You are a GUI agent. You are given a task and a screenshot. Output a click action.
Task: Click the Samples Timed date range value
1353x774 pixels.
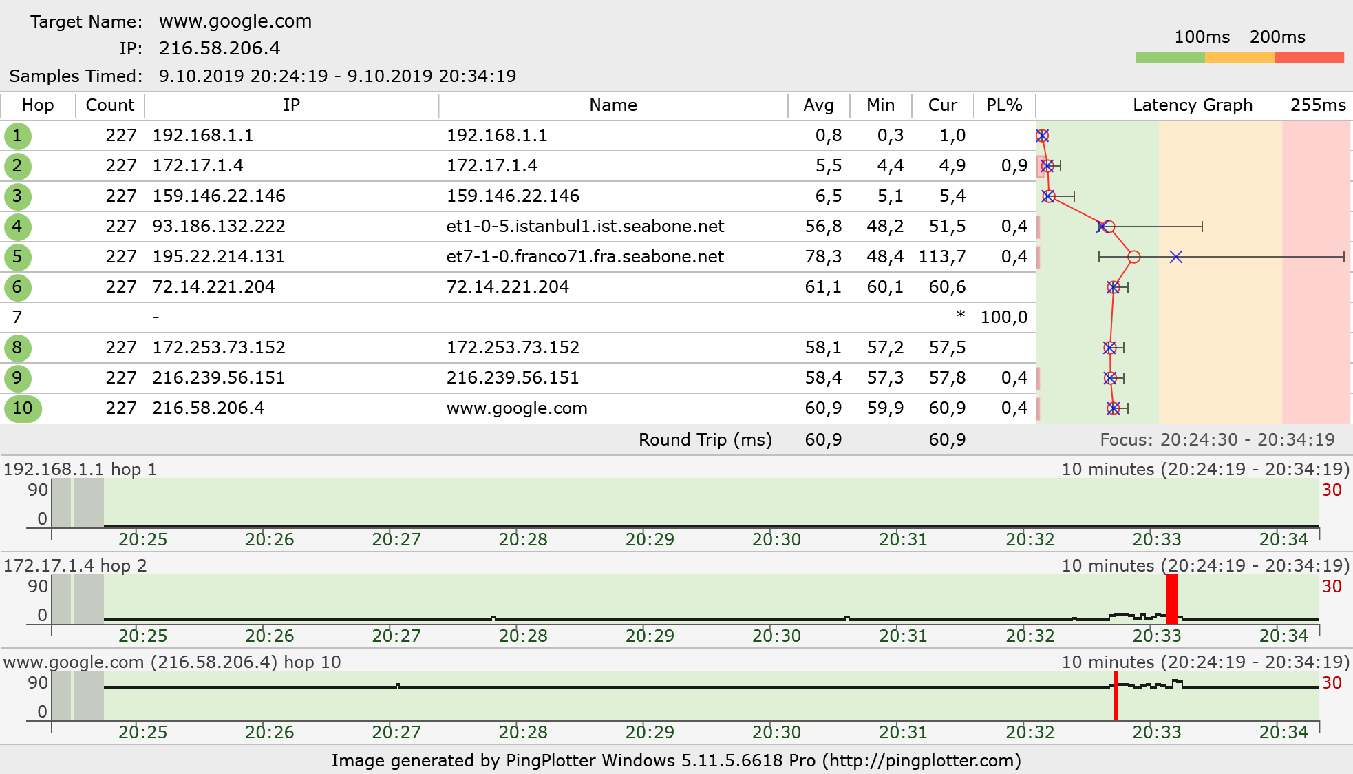[337, 76]
